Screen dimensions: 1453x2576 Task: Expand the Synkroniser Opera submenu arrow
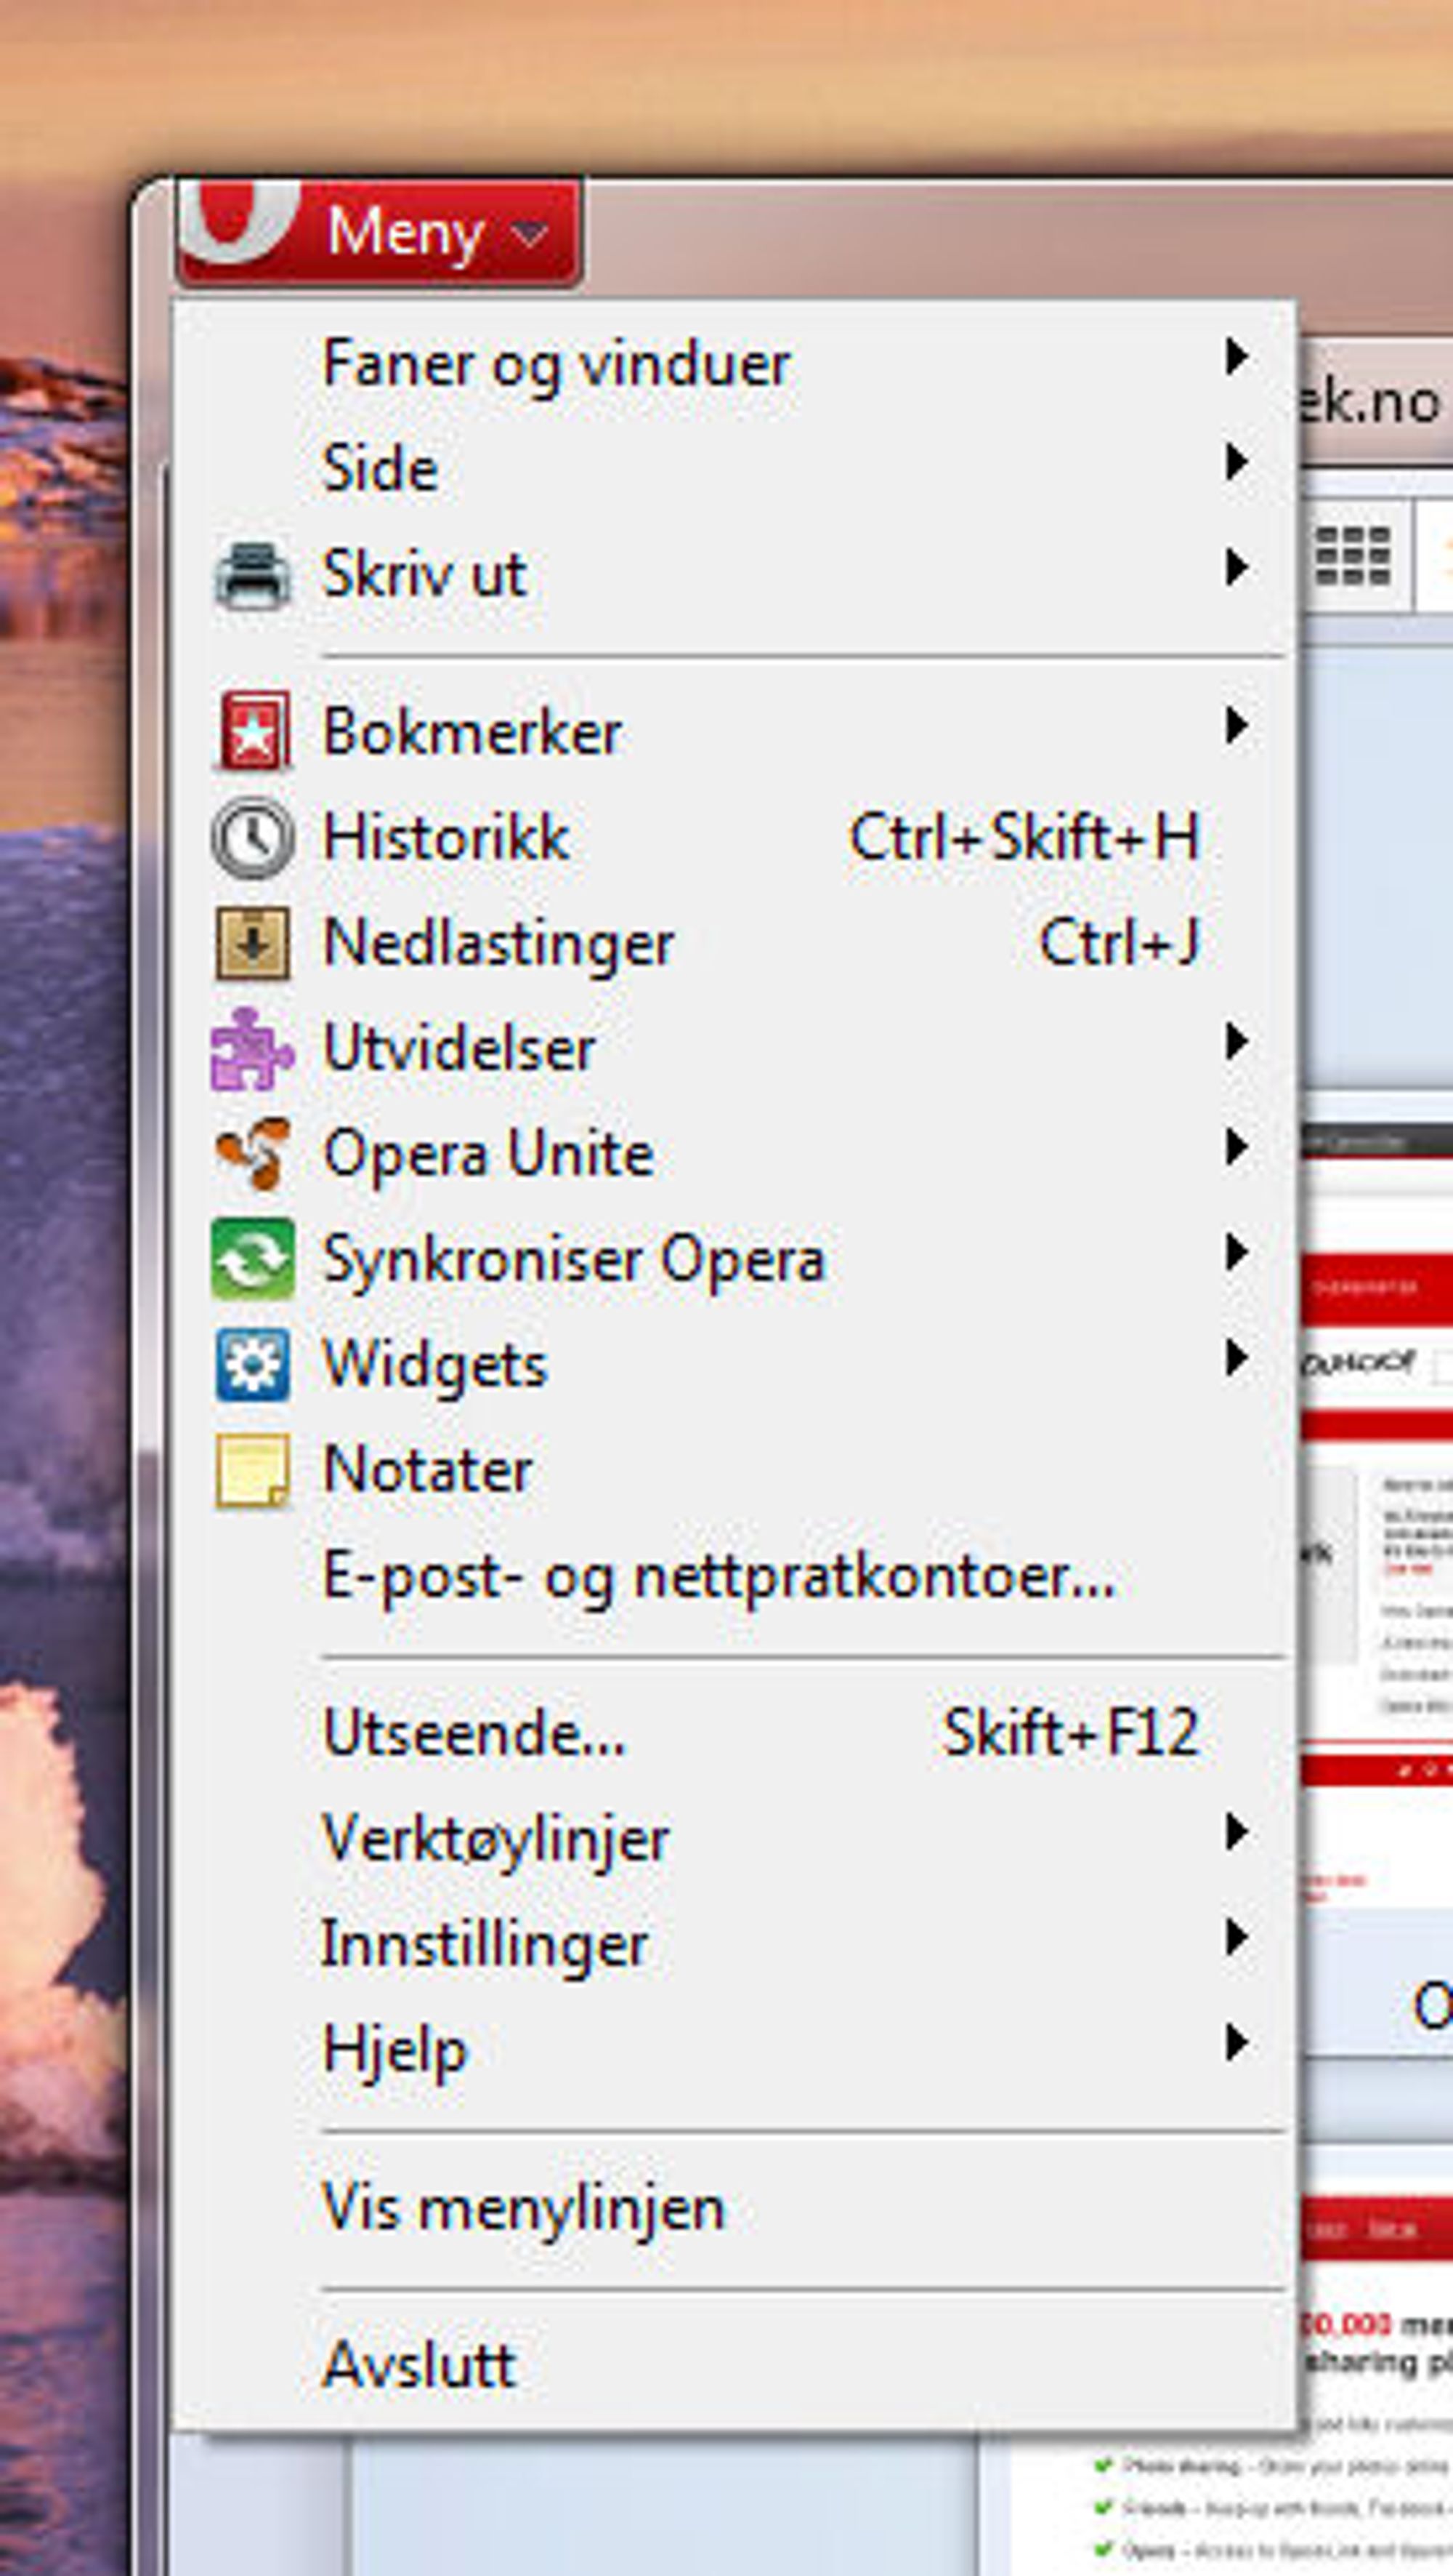pyautogui.click(x=1237, y=1252)
